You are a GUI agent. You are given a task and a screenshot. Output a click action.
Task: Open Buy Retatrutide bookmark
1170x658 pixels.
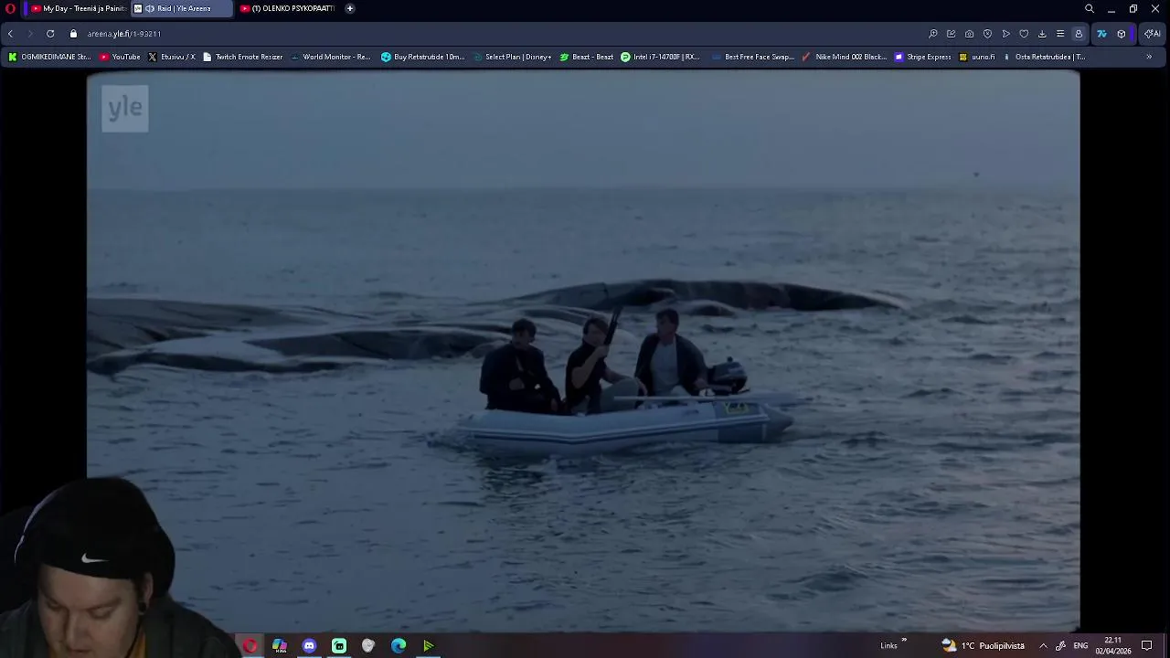point(423,57)
